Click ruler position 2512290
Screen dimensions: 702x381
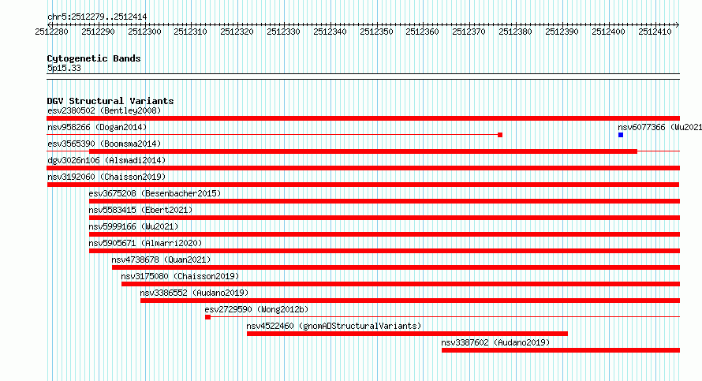point(98,32)
